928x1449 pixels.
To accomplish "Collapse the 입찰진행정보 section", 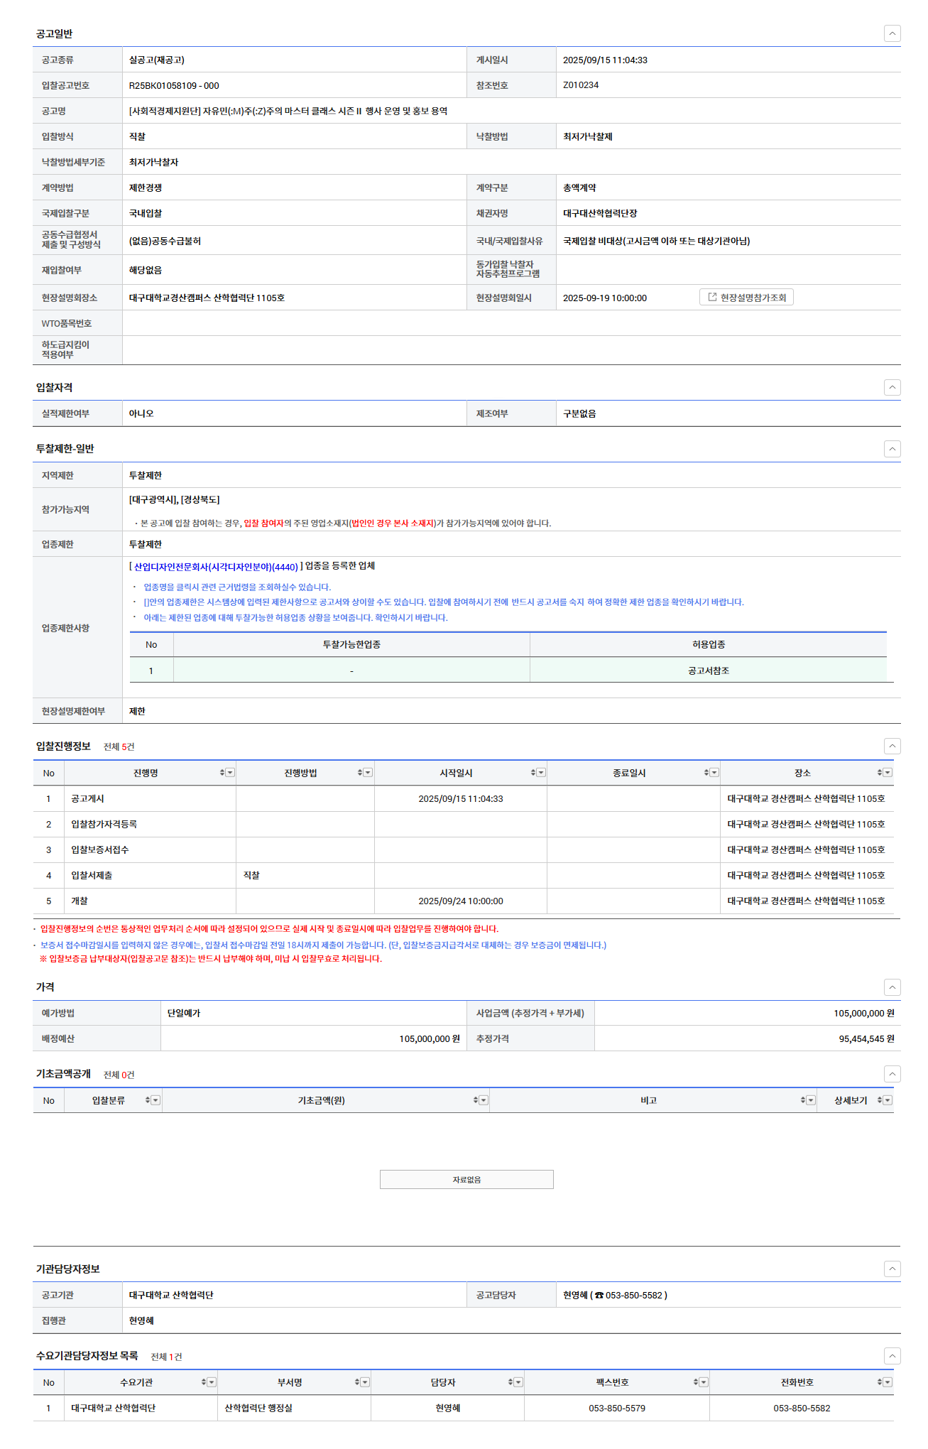I will pos(892,746).
